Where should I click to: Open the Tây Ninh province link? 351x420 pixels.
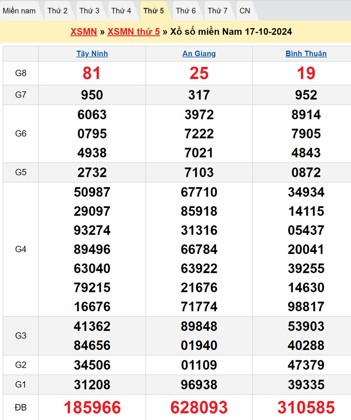tap(92, 54)
